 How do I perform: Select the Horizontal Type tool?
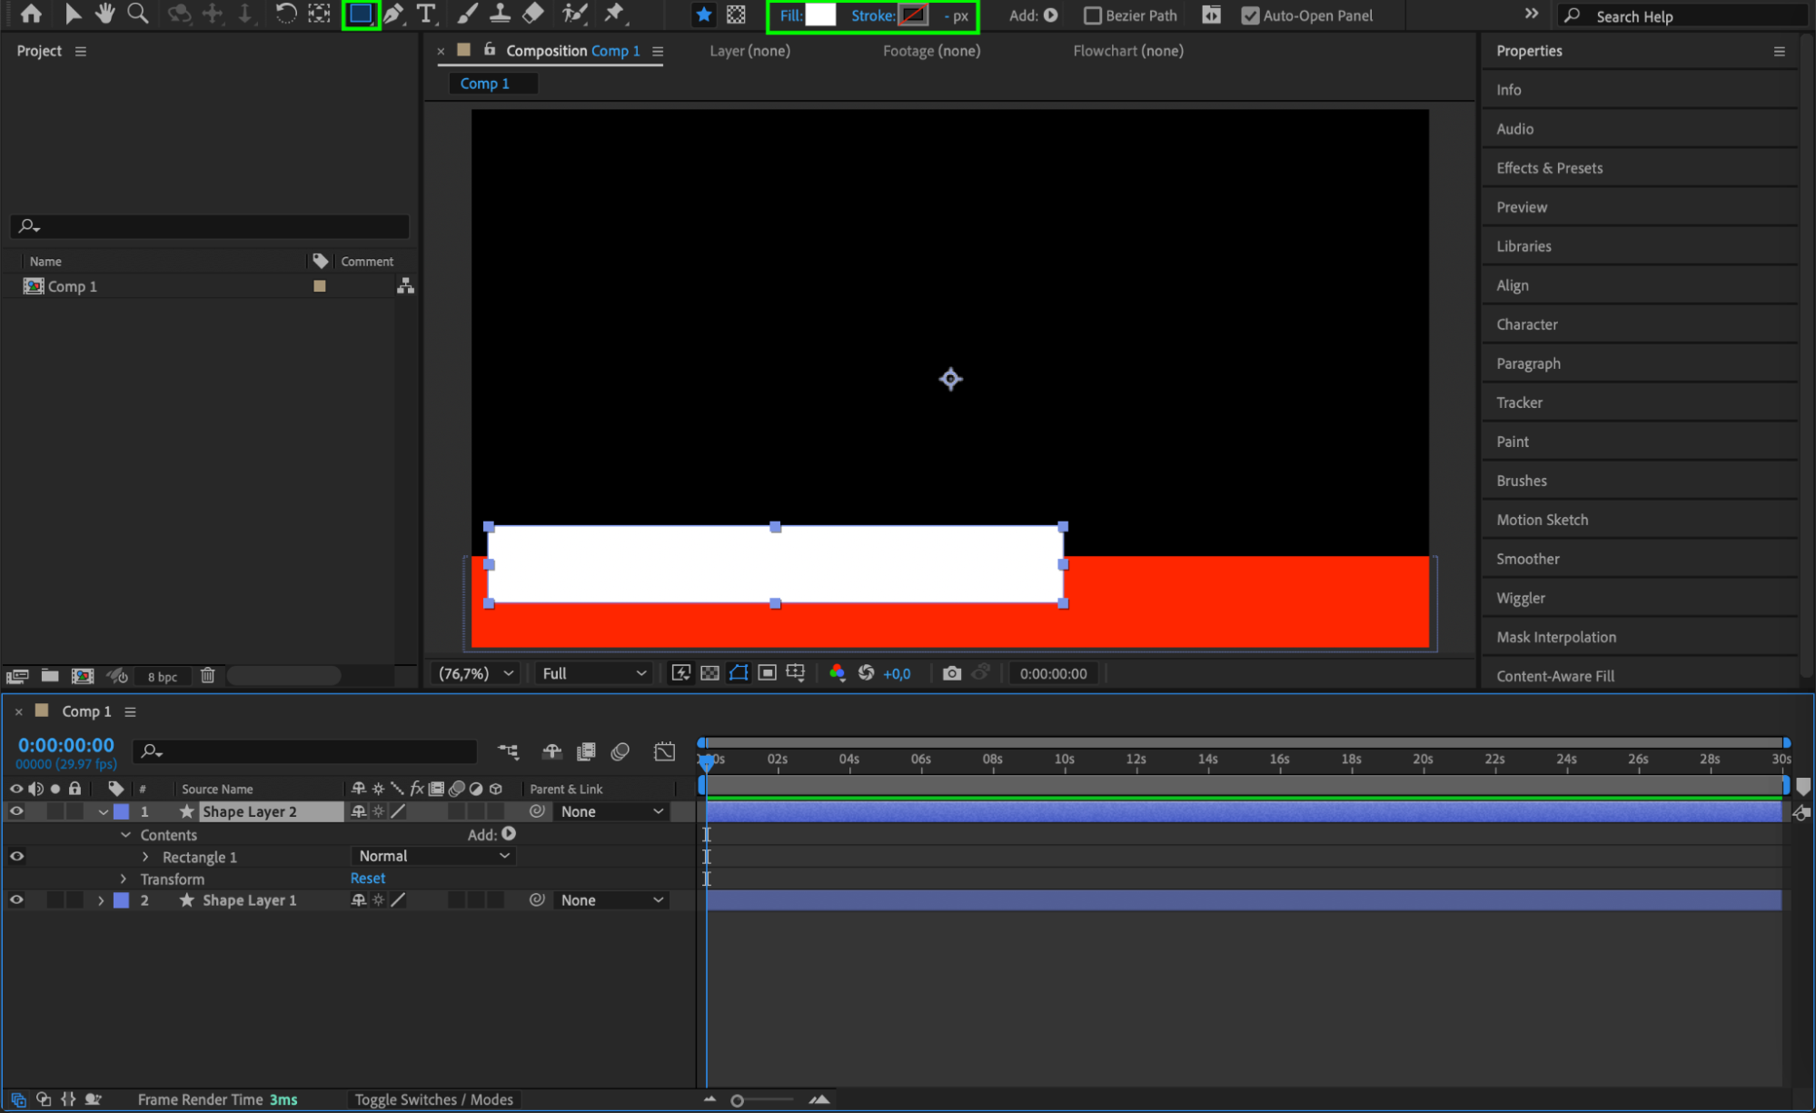(425, 15)
